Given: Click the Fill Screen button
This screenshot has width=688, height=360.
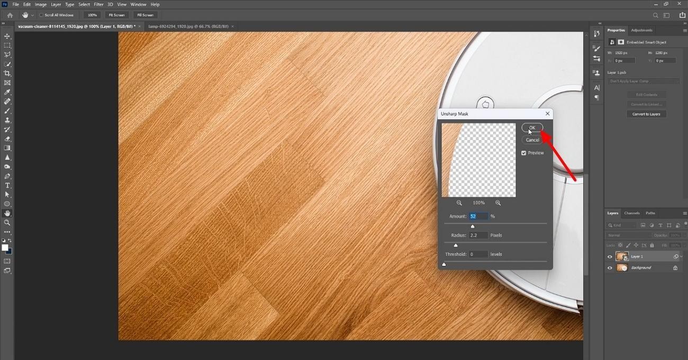Looking at the screenshot, I should click(x=145, y=15).
